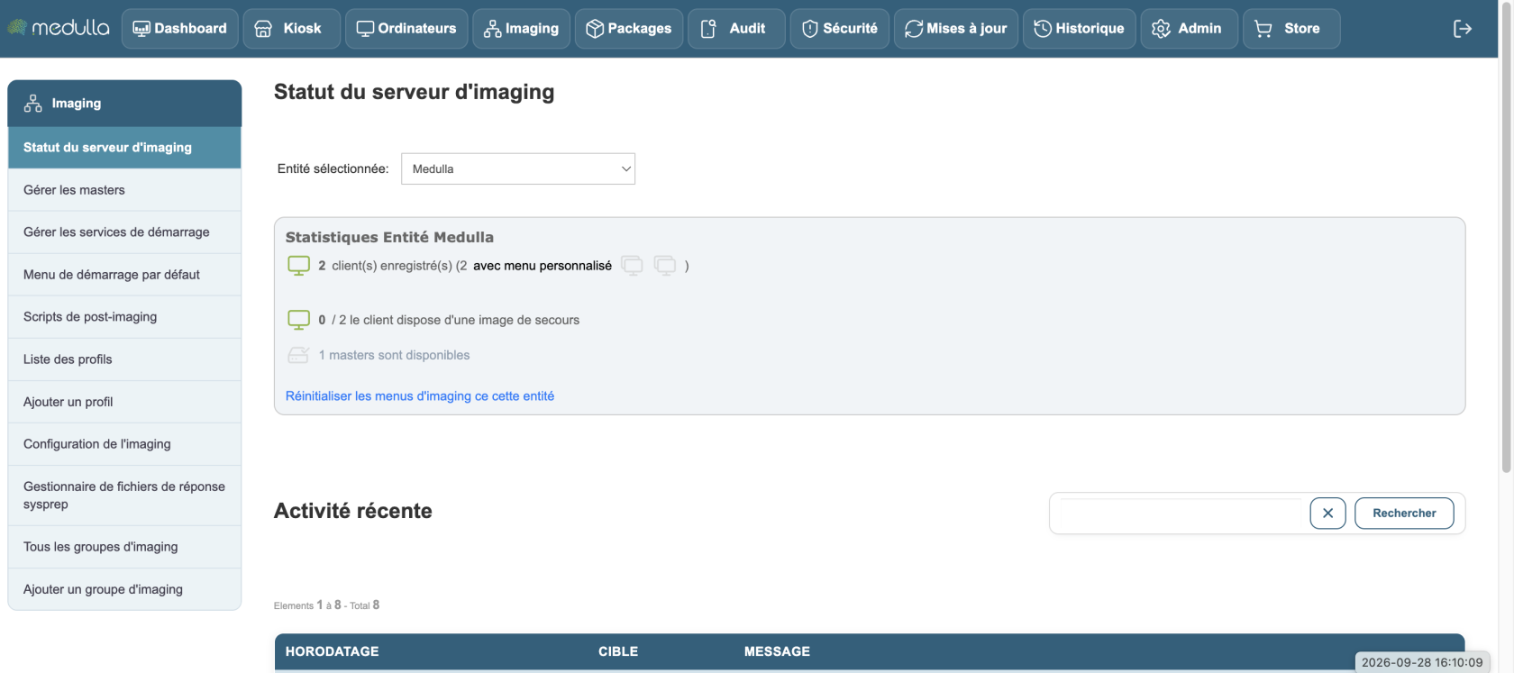The width and height of the screenshot is (1514, 673).
Task: Open the Ordinateurs section
Action: [x=406, y=29]
